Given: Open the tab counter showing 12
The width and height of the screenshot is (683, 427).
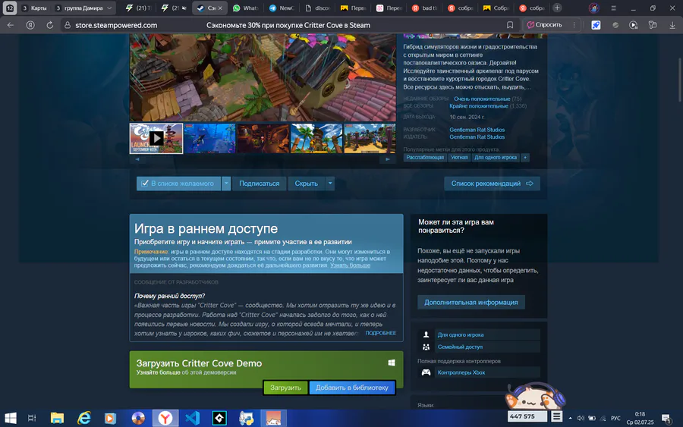Looking at the screenshot, I should coord(10,8).
